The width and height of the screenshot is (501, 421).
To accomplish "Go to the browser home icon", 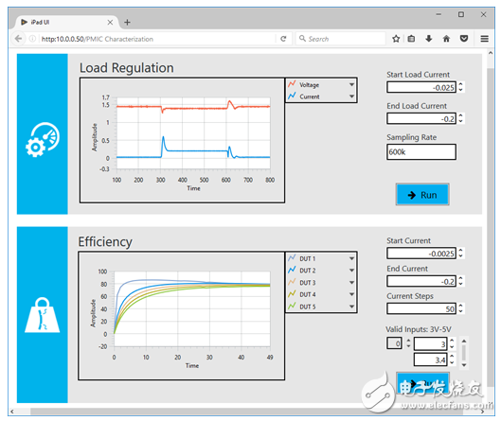I will [x=446, y=39].
